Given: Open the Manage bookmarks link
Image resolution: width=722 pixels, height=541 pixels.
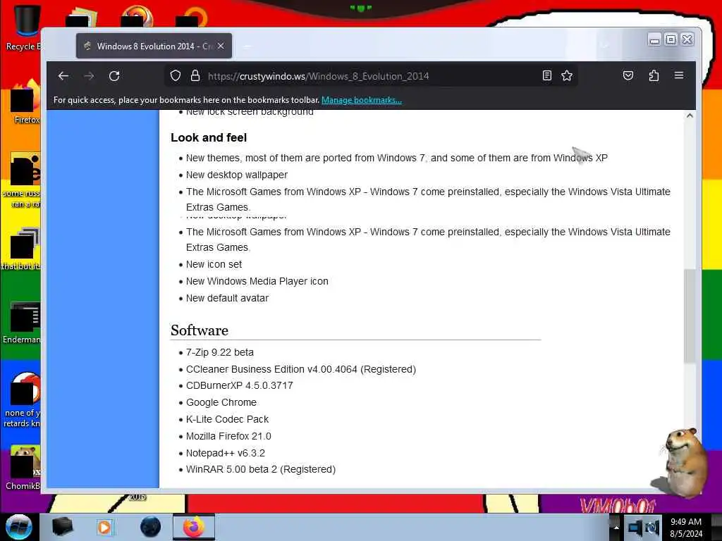Looking at the screenshot, I should [x=362, y=100].
